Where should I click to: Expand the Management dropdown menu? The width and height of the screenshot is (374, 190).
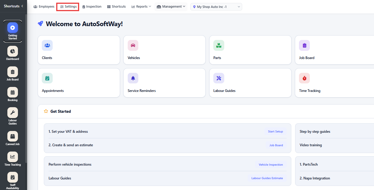pyautogui.click(x=171, y=6)
